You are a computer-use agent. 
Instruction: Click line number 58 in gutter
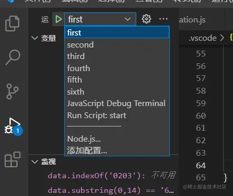point(201,91)
